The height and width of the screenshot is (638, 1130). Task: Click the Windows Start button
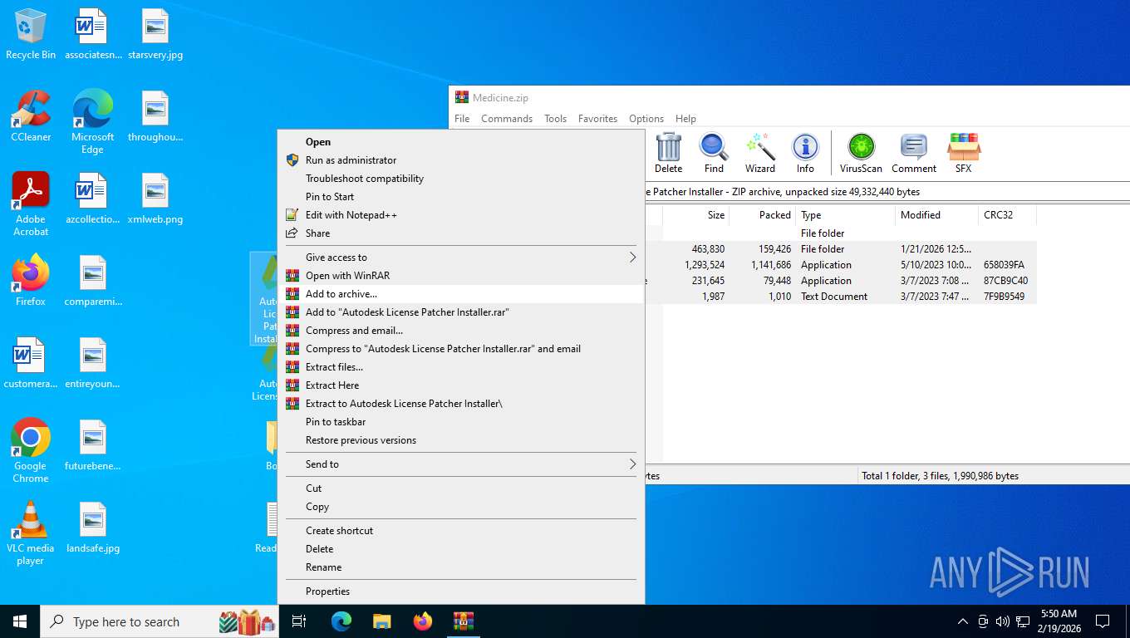20,621
